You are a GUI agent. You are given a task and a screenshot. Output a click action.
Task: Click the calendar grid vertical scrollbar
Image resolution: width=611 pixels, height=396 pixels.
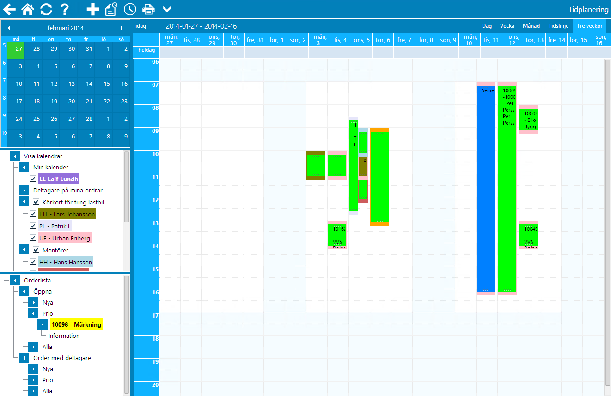click(x=607, y=222)
